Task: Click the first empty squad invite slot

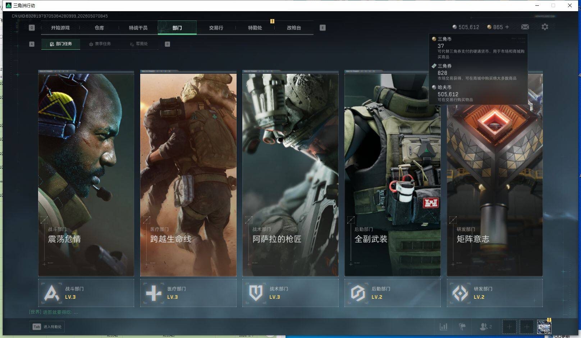Action: coord(509,327)
